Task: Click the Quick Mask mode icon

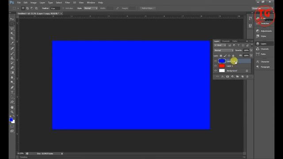Action: click(12, 126)
